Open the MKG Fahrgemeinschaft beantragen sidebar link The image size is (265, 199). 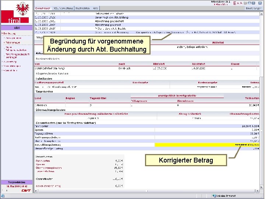point(17,56)
